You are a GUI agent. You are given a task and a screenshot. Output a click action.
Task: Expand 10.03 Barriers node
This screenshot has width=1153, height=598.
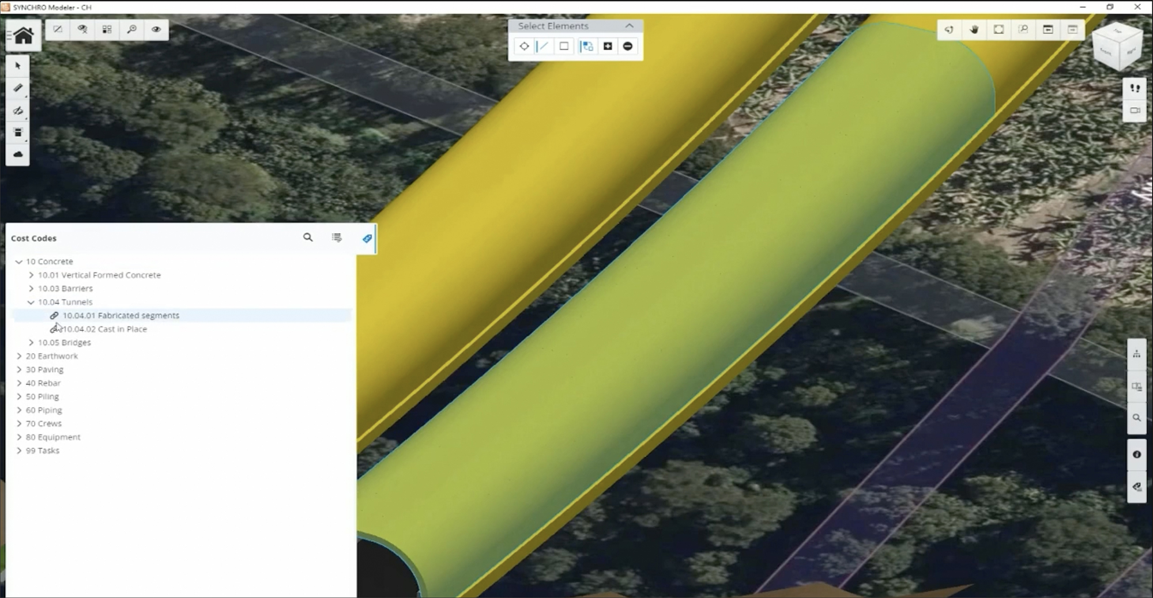point(31,289)
